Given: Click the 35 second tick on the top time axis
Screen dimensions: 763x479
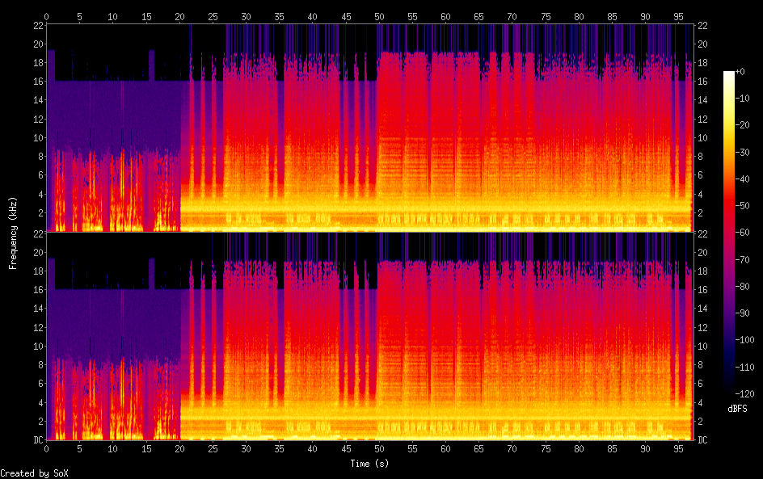Looking at the screenshot, I should pos(279,16).
